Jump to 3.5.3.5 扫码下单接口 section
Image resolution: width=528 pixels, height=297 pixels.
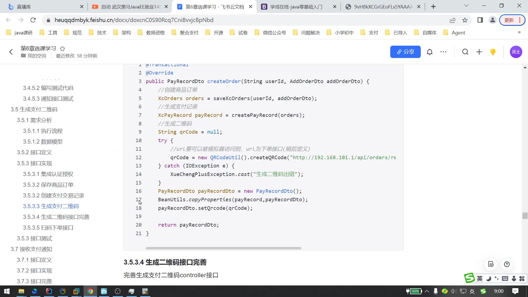[x=48, y=228]
